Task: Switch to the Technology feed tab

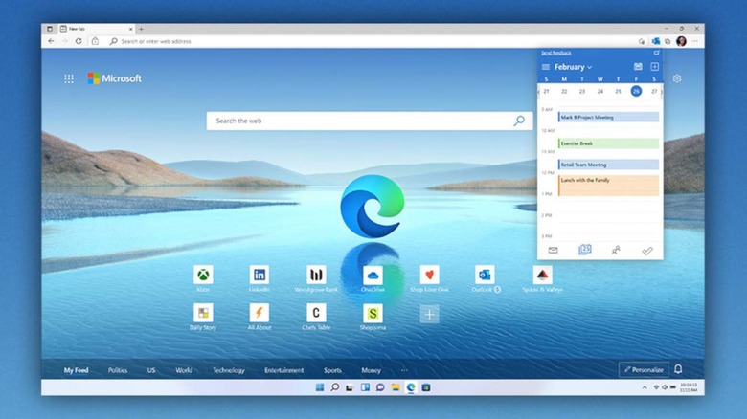Action: [228, 370]
